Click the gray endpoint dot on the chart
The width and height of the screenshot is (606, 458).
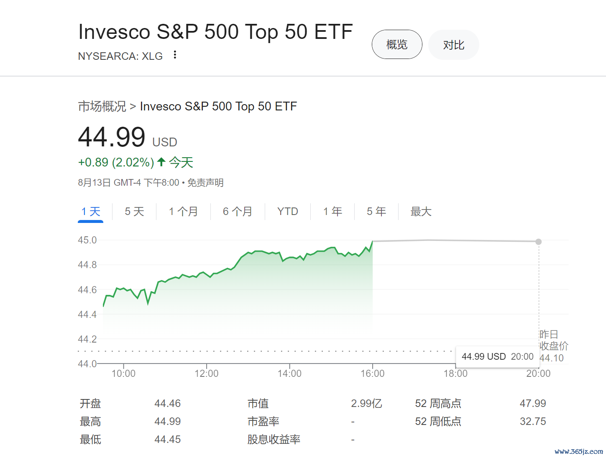tap(539, 242)
